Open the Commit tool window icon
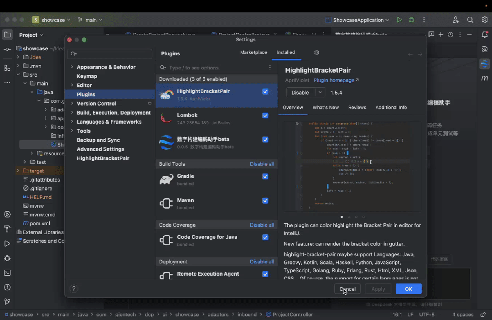This screenshot has width=492, height=320. 7,49
